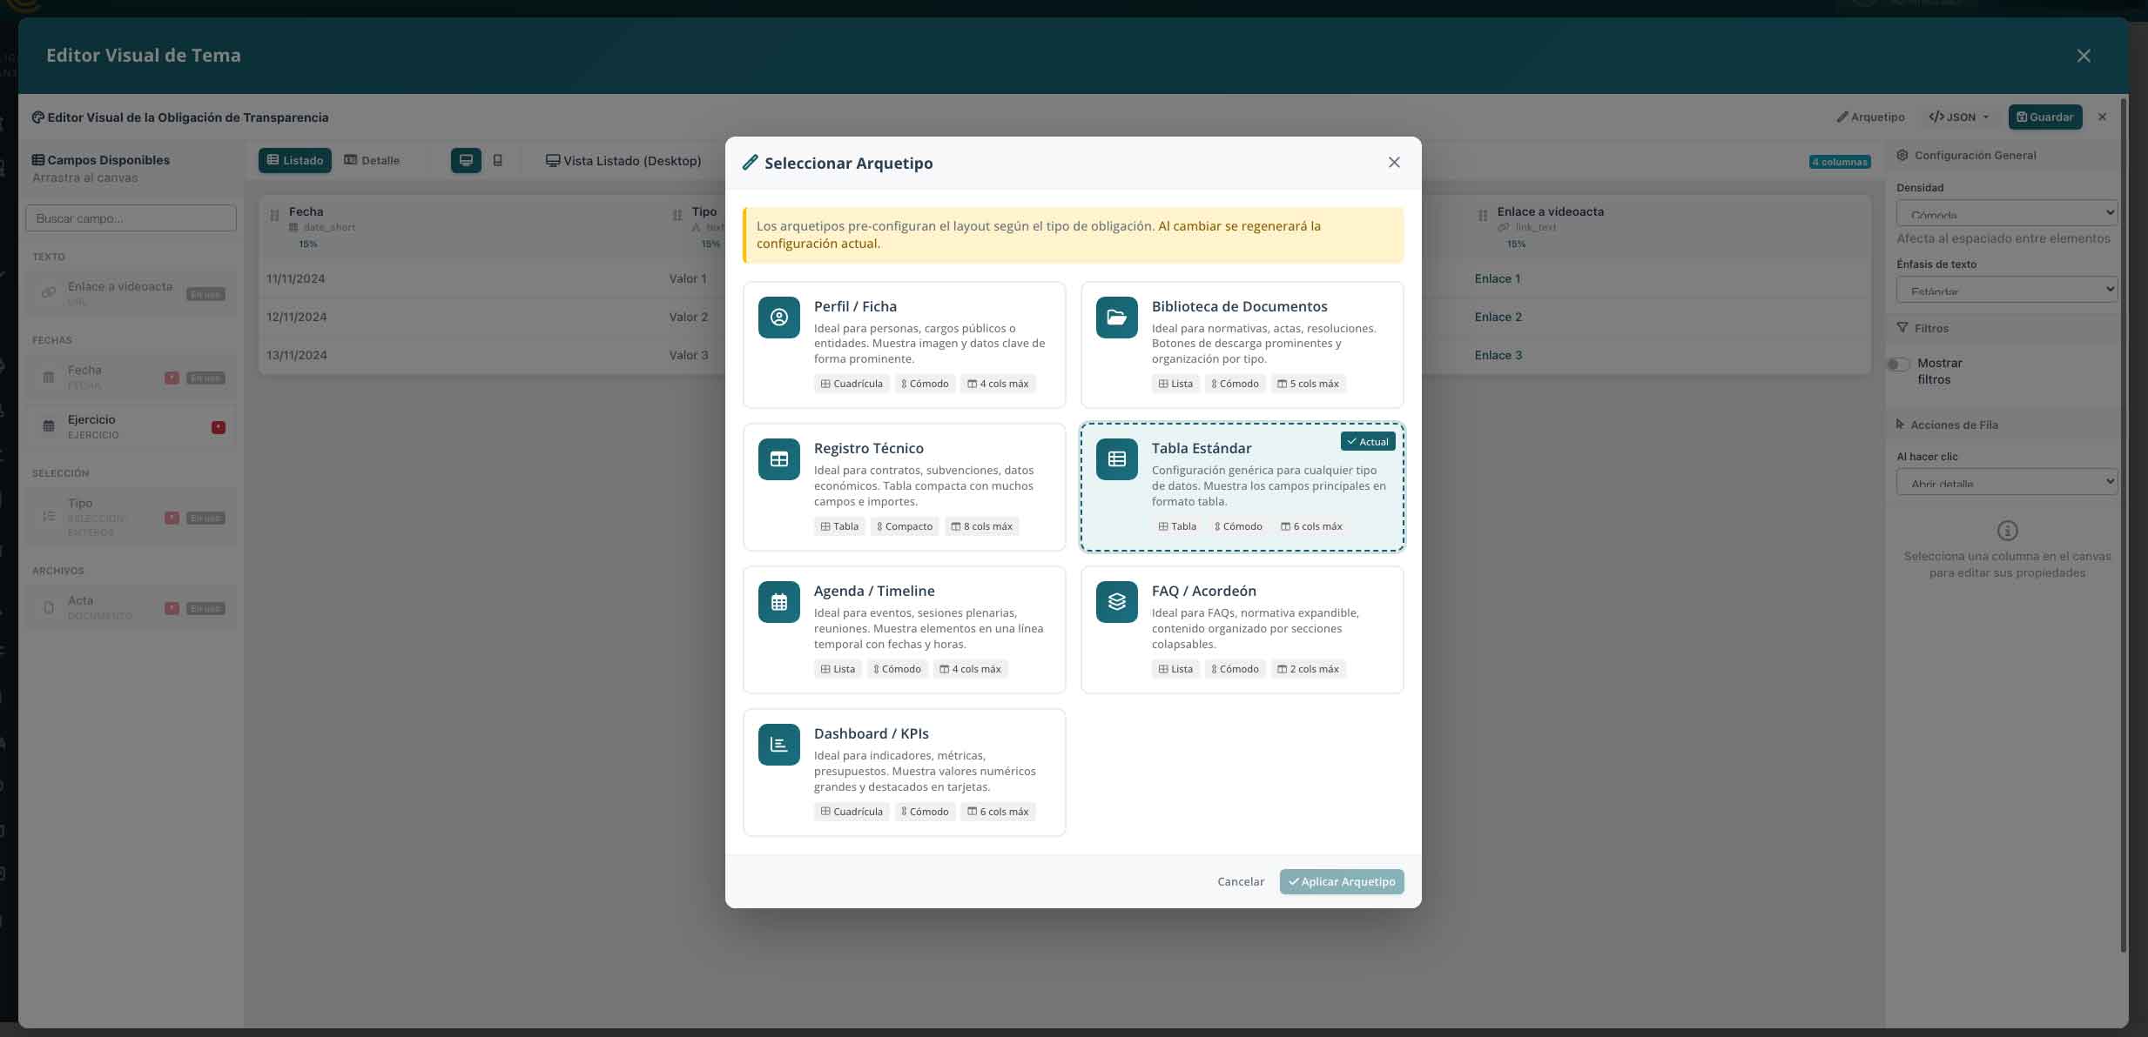Image resolution: width=2148 pixels, height=1037 pixels.
Task: Open the JSON dropdown menu
Action: [x=1959, y=117]
